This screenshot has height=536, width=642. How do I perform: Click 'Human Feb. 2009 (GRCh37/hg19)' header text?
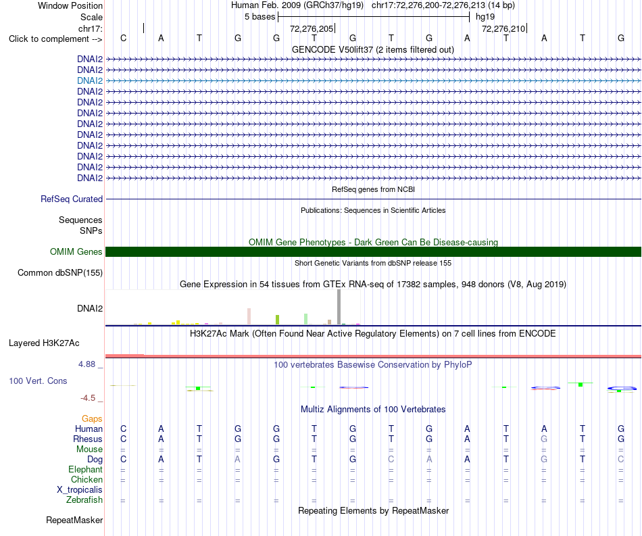pyautogui.click(x=297, y=5)
